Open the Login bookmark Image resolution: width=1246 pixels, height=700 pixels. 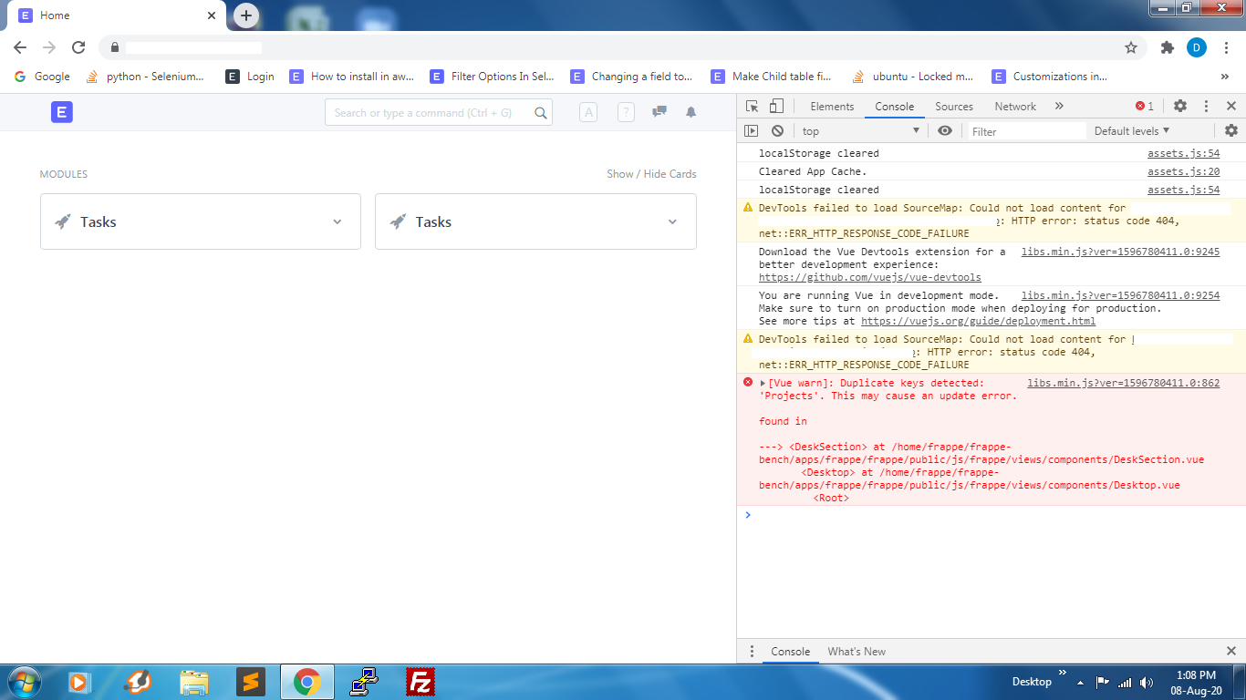click(250, 77)
